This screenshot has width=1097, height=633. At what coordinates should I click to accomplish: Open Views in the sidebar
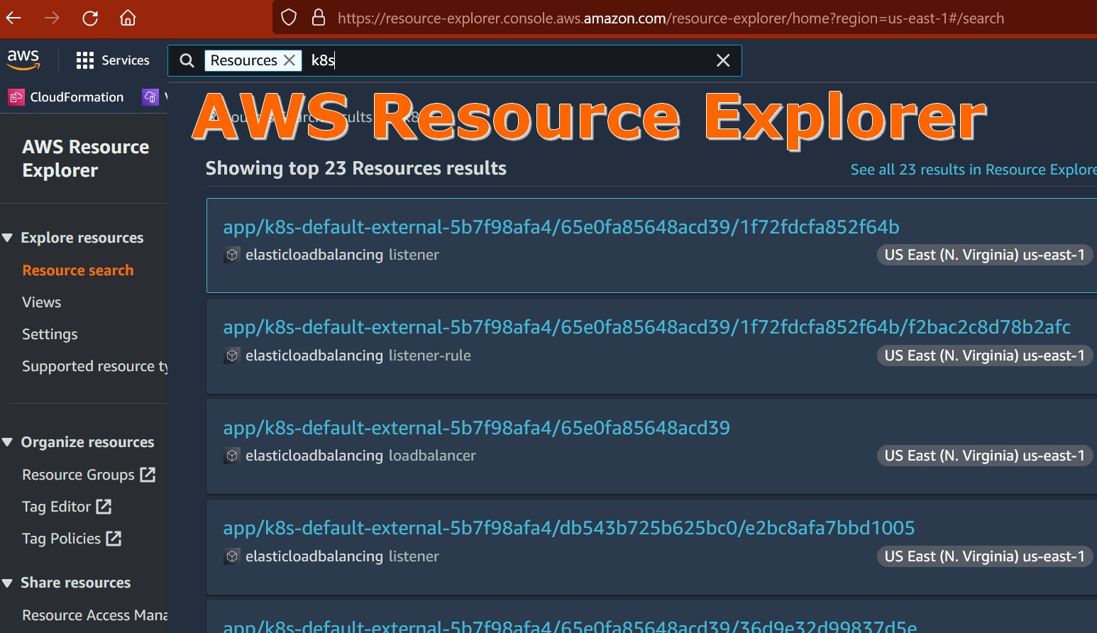[x=42, y=302]
